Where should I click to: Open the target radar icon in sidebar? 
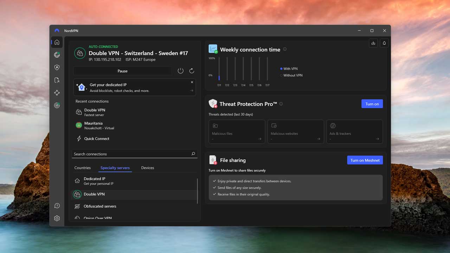57,105
